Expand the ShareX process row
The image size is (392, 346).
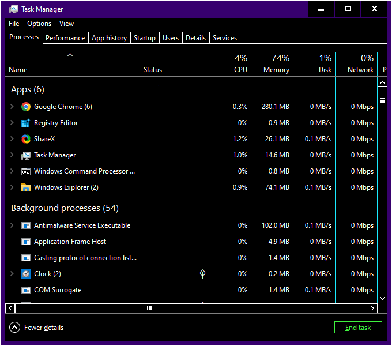(x=12, y=139)
